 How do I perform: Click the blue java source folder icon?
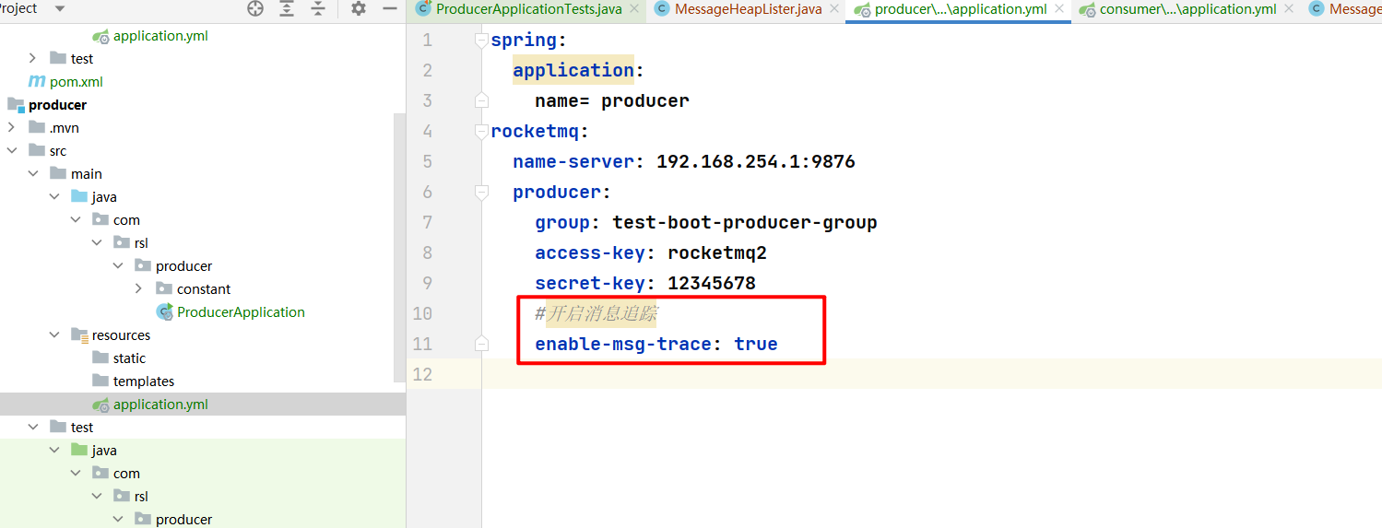pyautogui.click(x=79, y=196)
